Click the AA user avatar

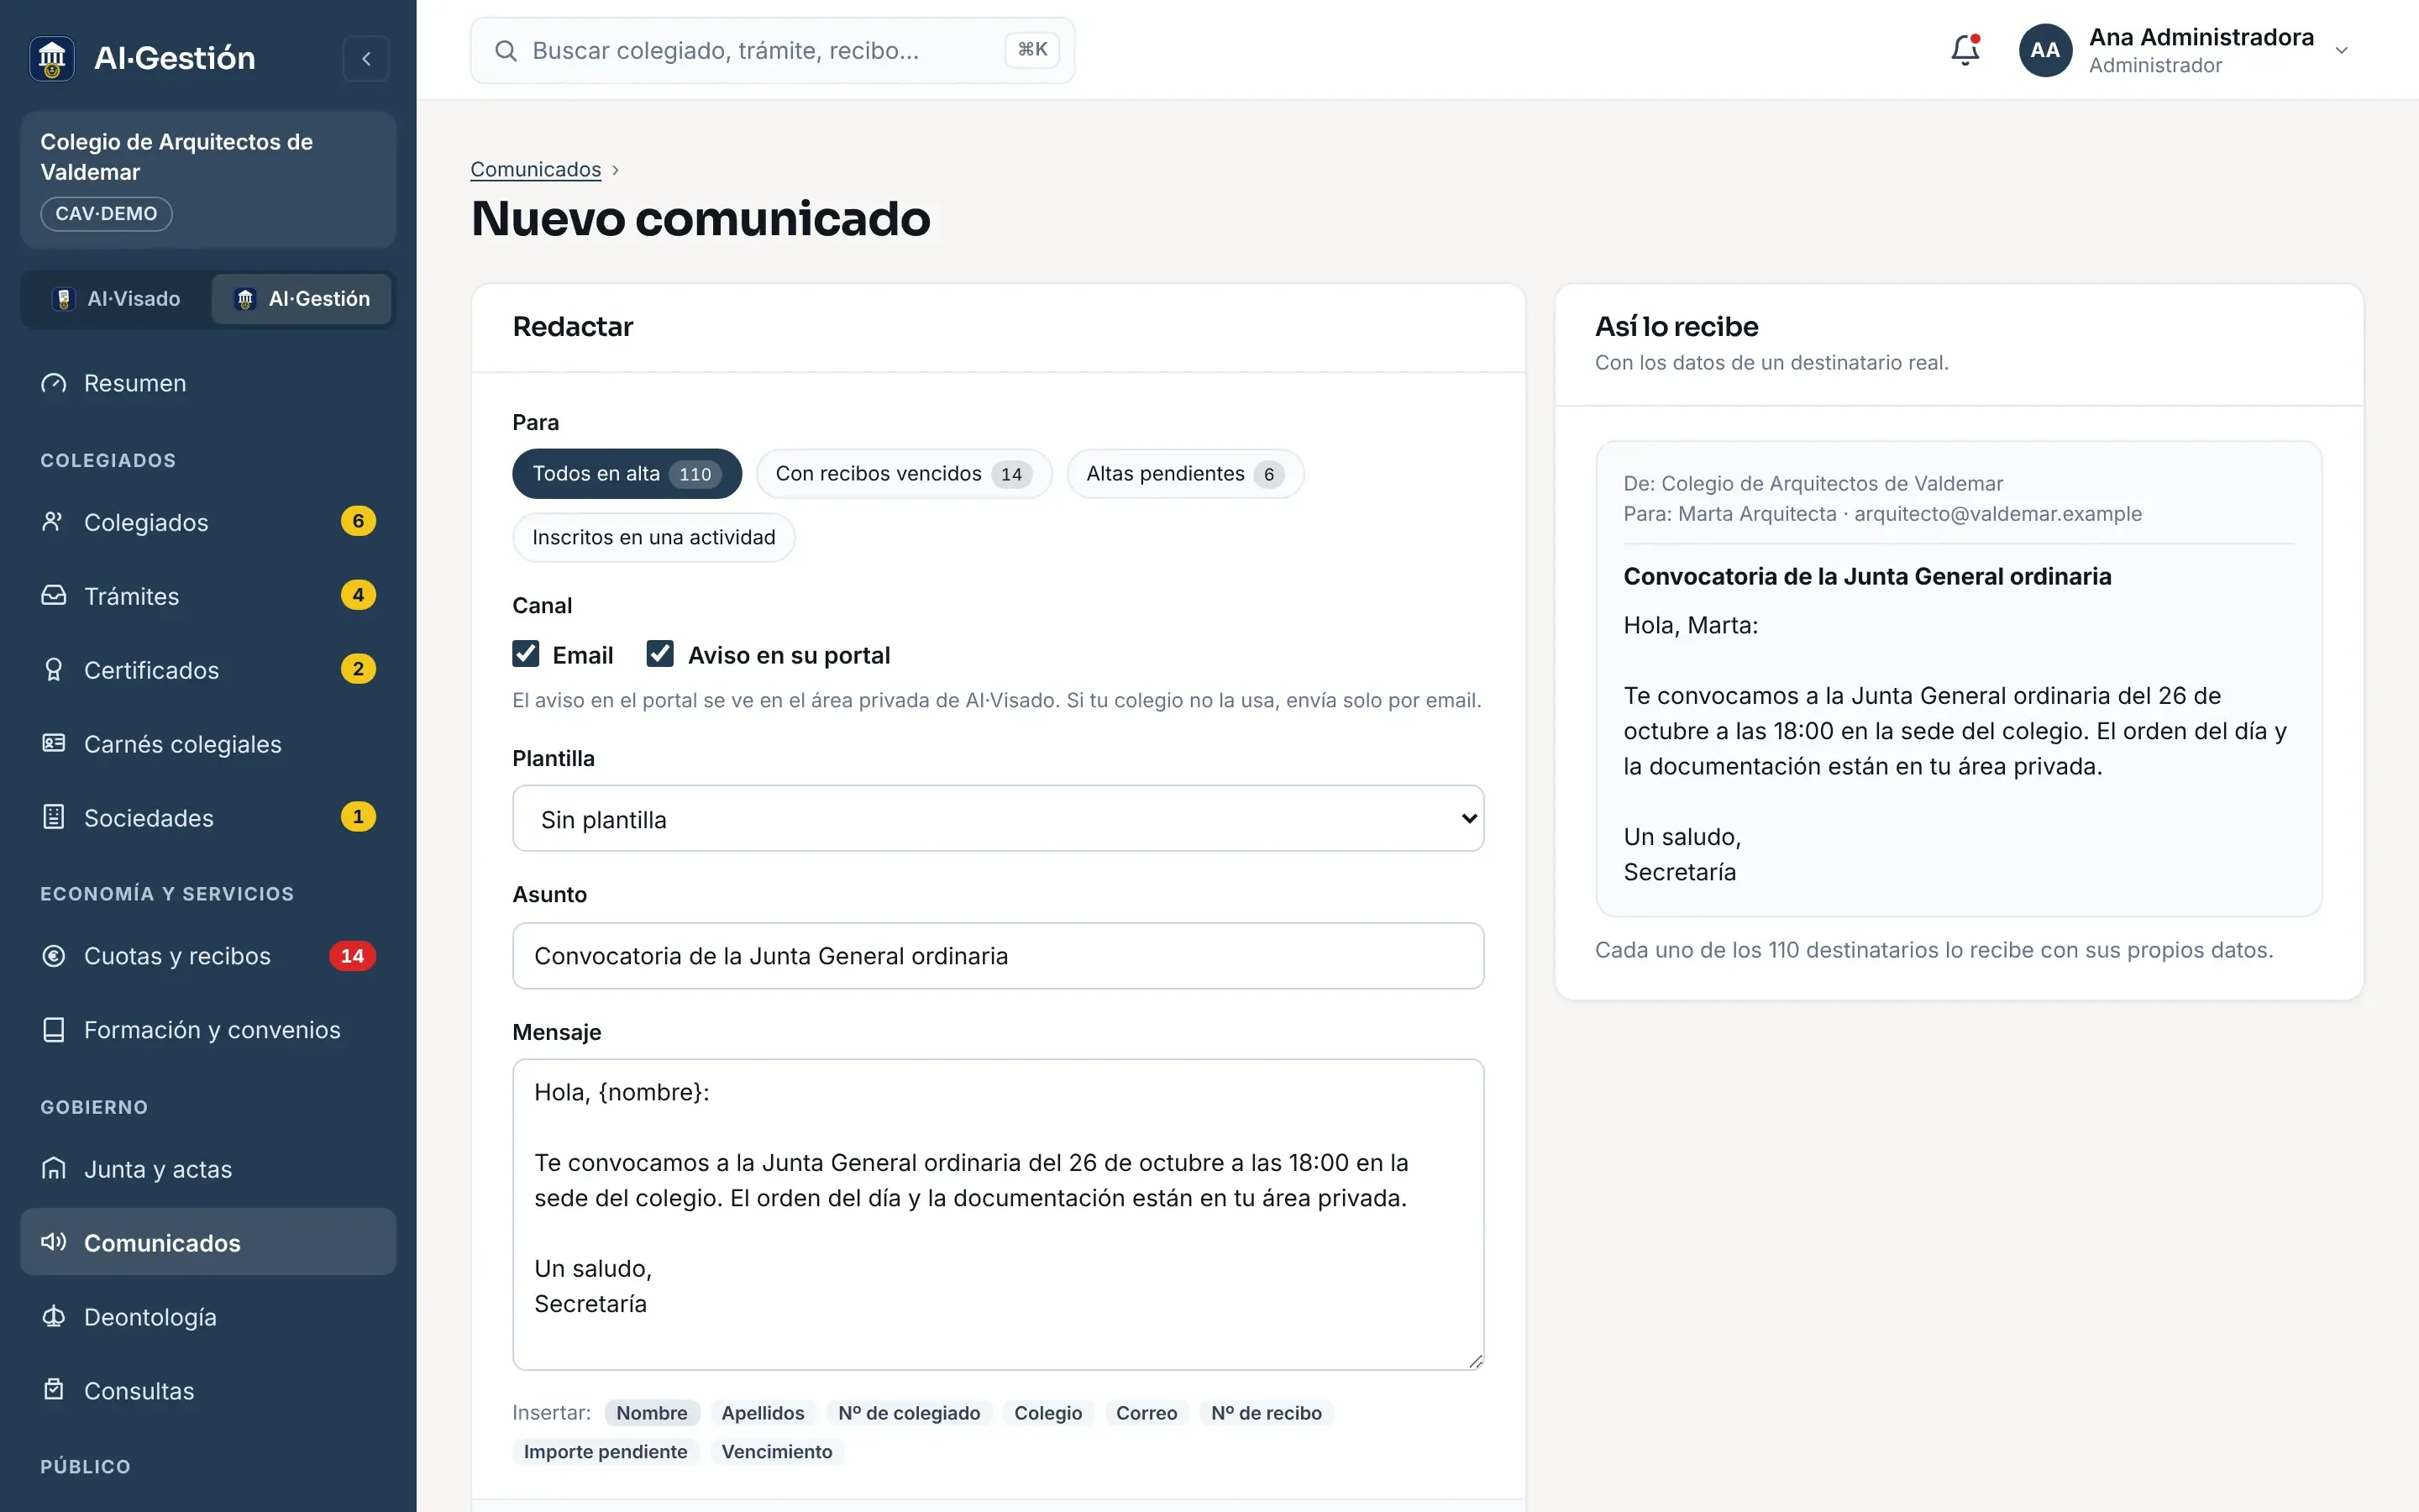click(x=2045, y=50)
